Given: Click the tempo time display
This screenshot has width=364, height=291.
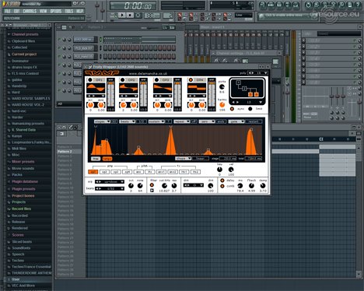Looking at the screenshot, I should pyautogui.click(x=134, y=5).
